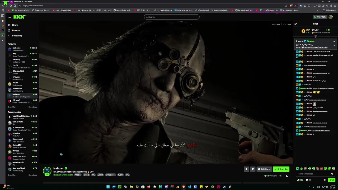Open the Kick hamburger sidebar menu

click(10, 17)
